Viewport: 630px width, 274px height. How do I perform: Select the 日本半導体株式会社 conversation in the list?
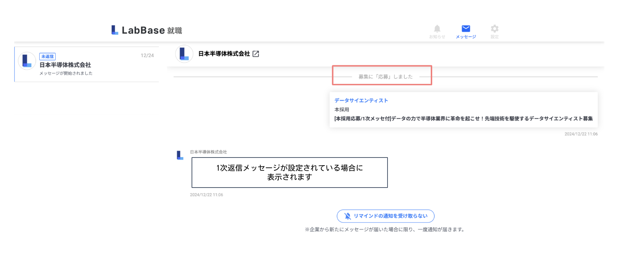pos(87,64)
